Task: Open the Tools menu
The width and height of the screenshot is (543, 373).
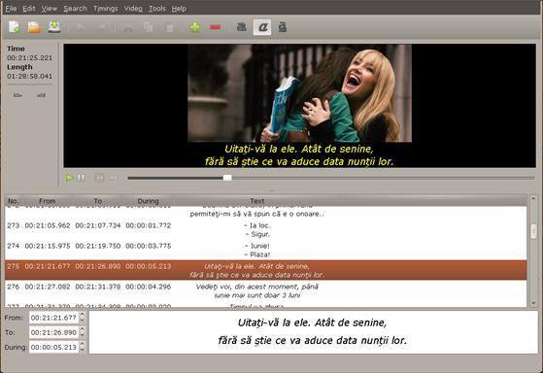Action: [x=157, y=9]
